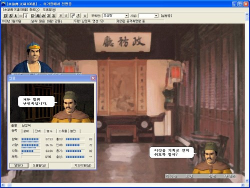Click the 63.04 intelligence value
Viewport: 250px width, 188px height.
point(49,151)
